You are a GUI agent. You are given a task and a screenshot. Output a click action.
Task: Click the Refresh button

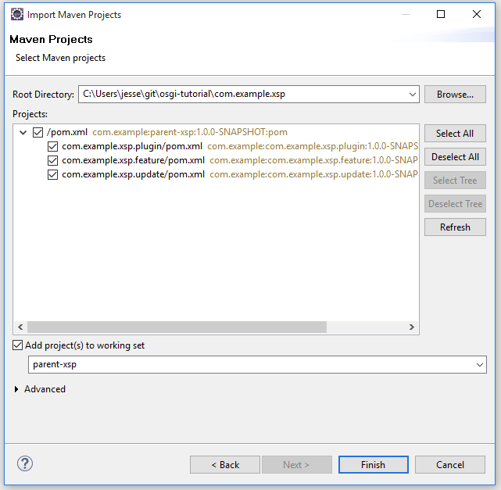(454, 227)
